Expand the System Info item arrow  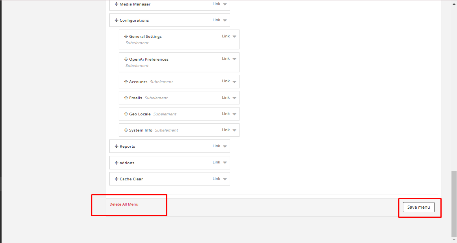(x=234, y=130)
